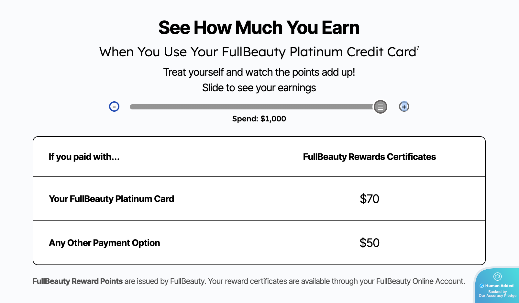The width and height of the screenshot is (519, 303).
Task: Click the Treat yourself and watch text line
Action: coord(259,72)
